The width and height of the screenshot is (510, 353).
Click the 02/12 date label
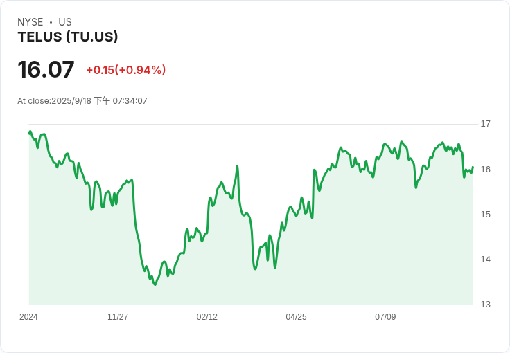tap(207, 317)
